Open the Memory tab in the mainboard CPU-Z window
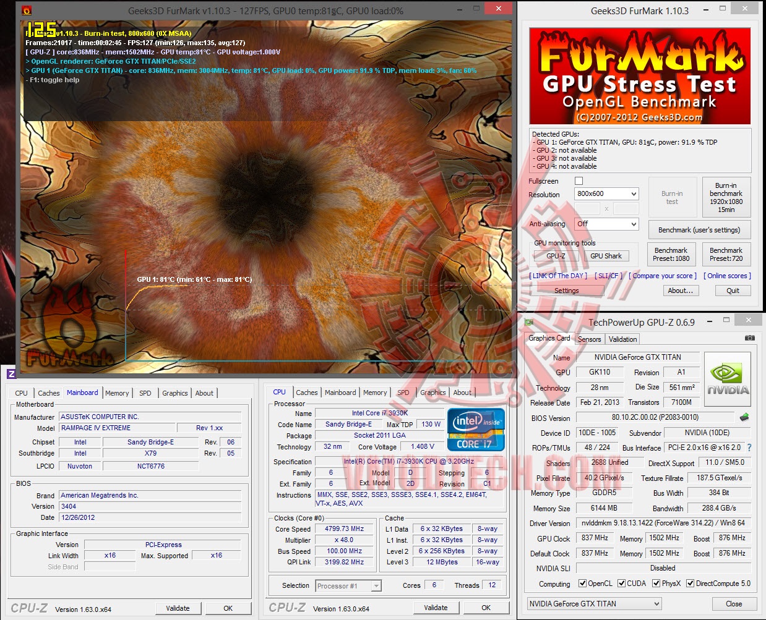 click(x=117, y=393)
